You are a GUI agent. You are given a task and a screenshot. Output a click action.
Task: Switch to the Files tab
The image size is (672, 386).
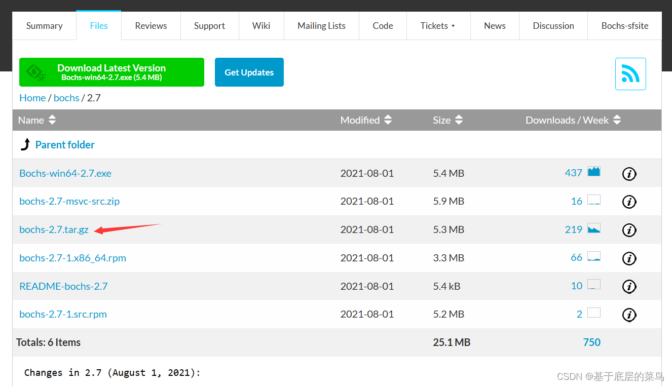(x=99, y=26)
